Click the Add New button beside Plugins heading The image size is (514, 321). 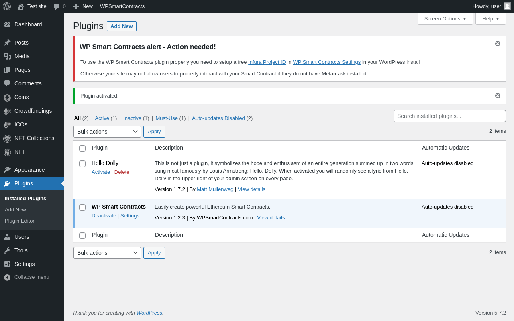point(122,26)
